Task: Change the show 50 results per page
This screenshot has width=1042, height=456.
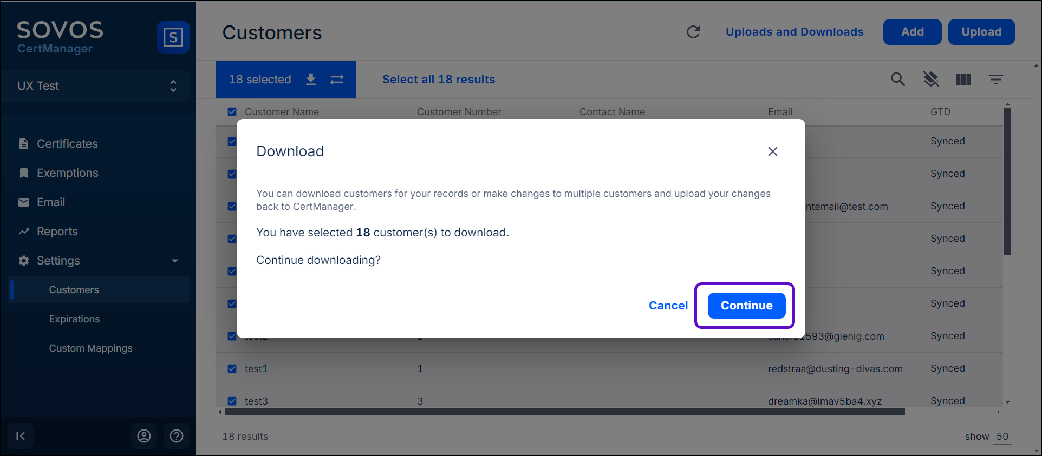Action: [x=1002, y=437]
